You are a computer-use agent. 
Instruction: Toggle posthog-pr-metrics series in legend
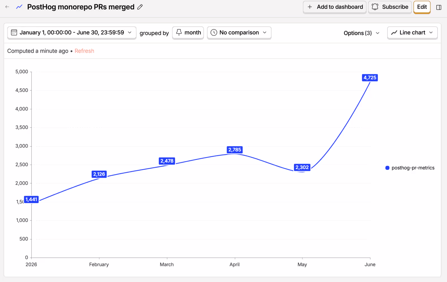(x=410, y=168)
